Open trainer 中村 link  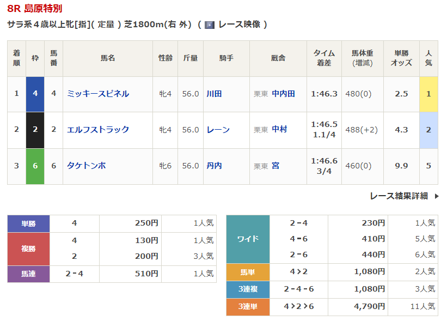click(x=279, y=130)
